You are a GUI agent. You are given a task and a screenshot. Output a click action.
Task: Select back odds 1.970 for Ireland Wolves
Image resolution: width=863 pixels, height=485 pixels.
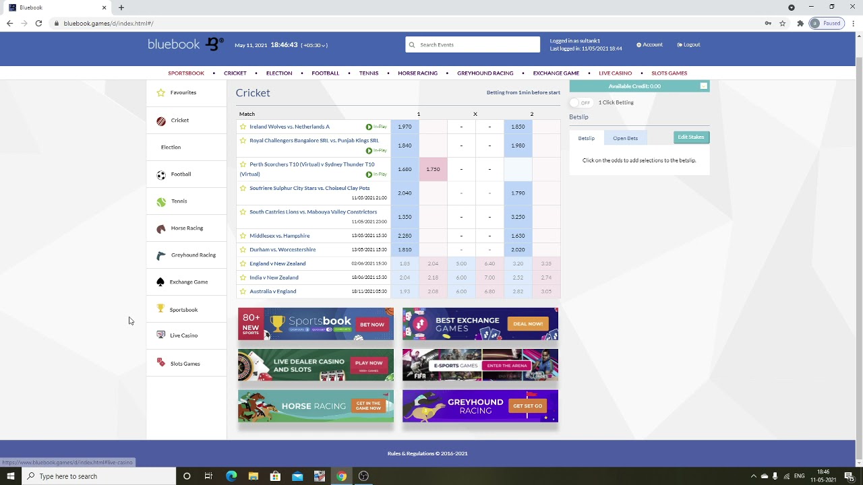click(405, 127)
